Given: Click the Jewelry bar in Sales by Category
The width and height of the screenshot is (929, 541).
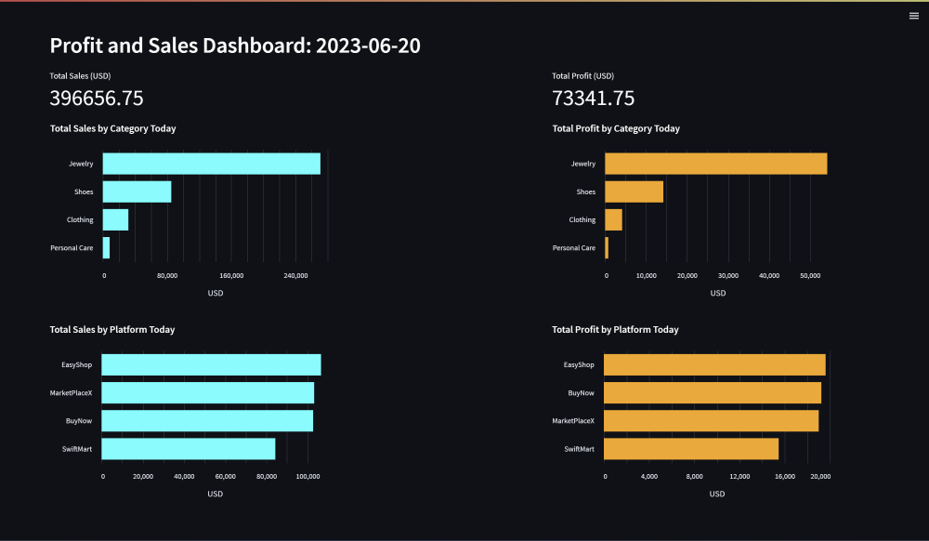Looking at the screenshot, I should pyautogui.click(x=211, y=164).
